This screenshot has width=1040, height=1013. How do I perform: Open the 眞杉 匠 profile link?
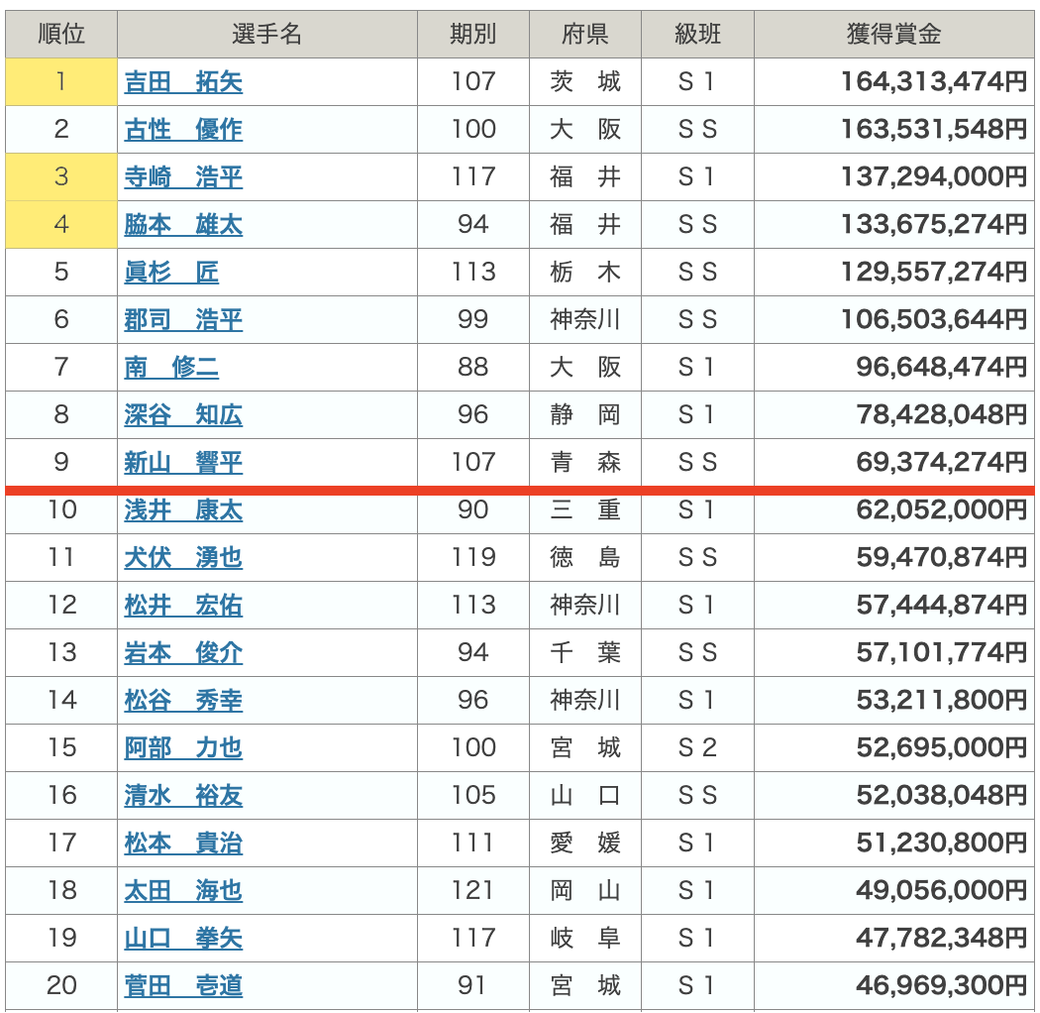(171, 273)
